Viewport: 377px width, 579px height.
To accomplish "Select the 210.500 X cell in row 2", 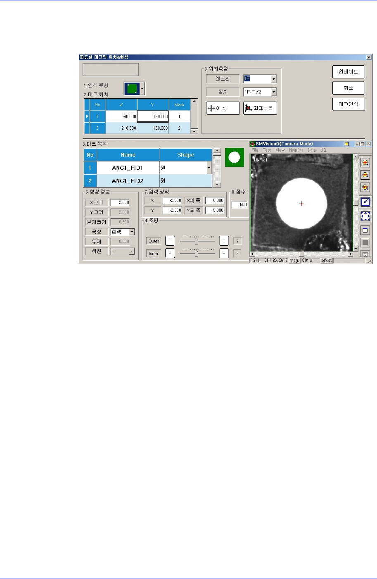I will click(x=121, y=128).
